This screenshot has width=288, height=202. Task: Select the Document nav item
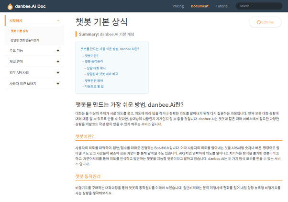pyautogui.click(x=199, y=6)
